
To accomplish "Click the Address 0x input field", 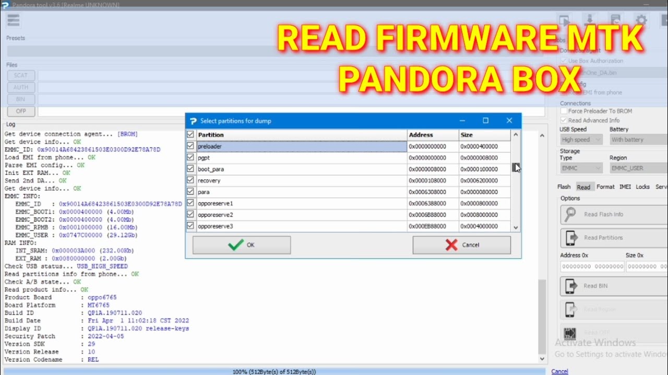I will tap(592, 267).
